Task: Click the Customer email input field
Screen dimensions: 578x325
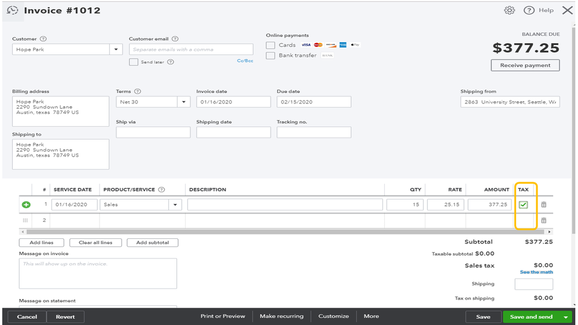Action: click(x=191, y=49)
